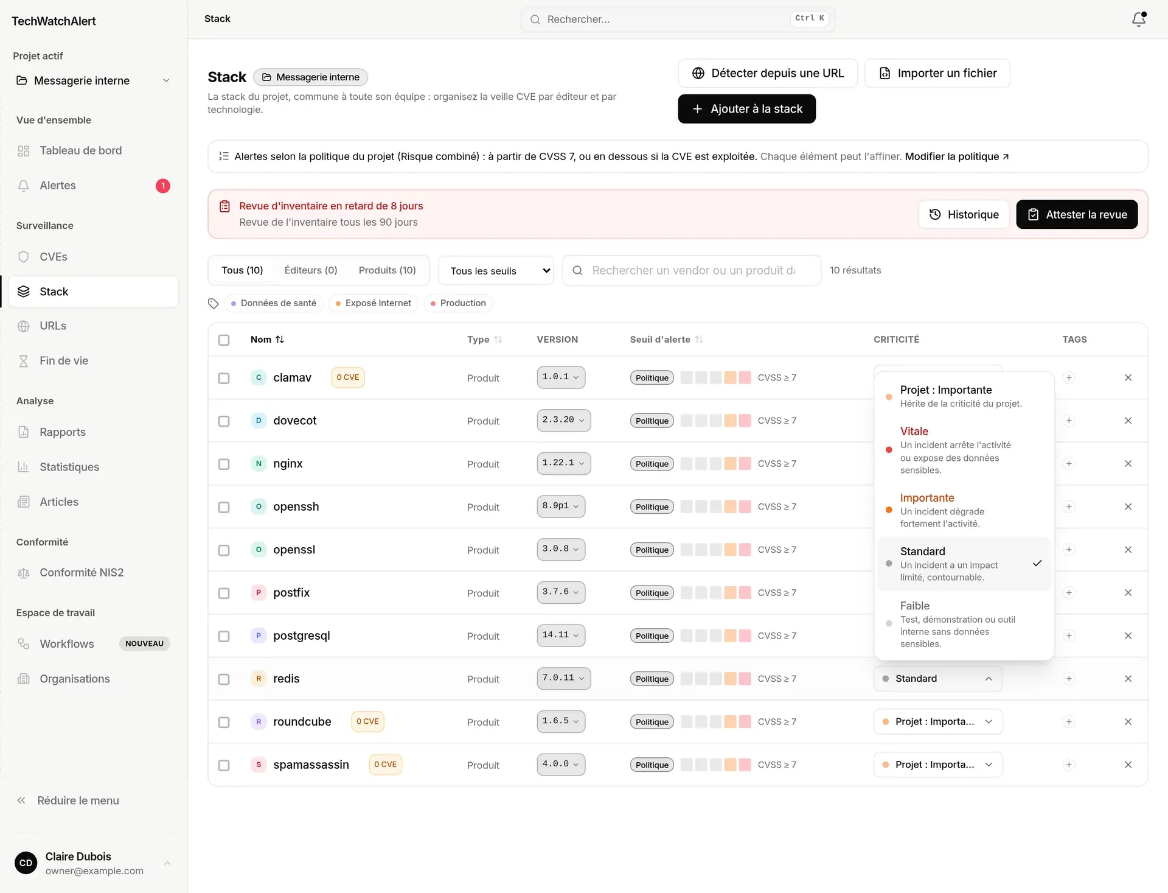Viewport: 1168px width, 893px height.
Task: Add a tag to redis row
Action: (1069, 679)
